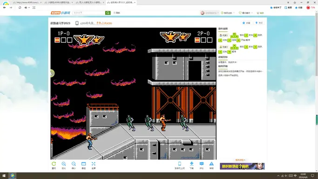Click the green search button next to the search box
Screen dimensions: 318x179
[108, 13]
